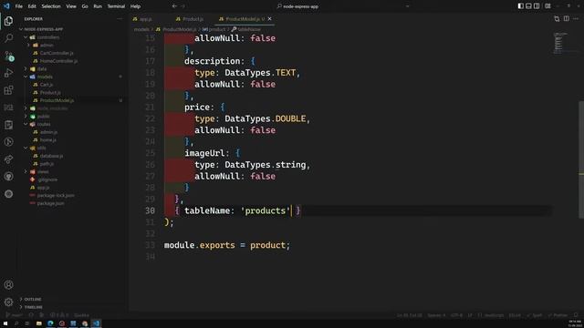584x328 pixels.
Task: Open the Go menu
Action: coord(85,6)
